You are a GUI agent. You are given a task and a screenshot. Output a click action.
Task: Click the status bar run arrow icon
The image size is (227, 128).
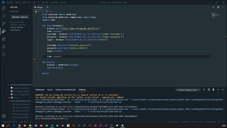[31, 122]
